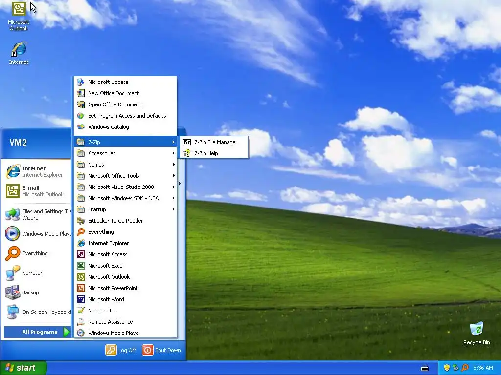501x375 pixels.
Task: Click the All Programs button
Action: click(37, 332)
